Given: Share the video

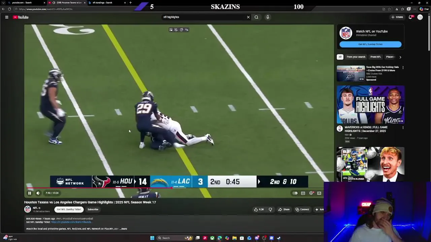Looking at the screenshot, I should (x=284, y=209).
